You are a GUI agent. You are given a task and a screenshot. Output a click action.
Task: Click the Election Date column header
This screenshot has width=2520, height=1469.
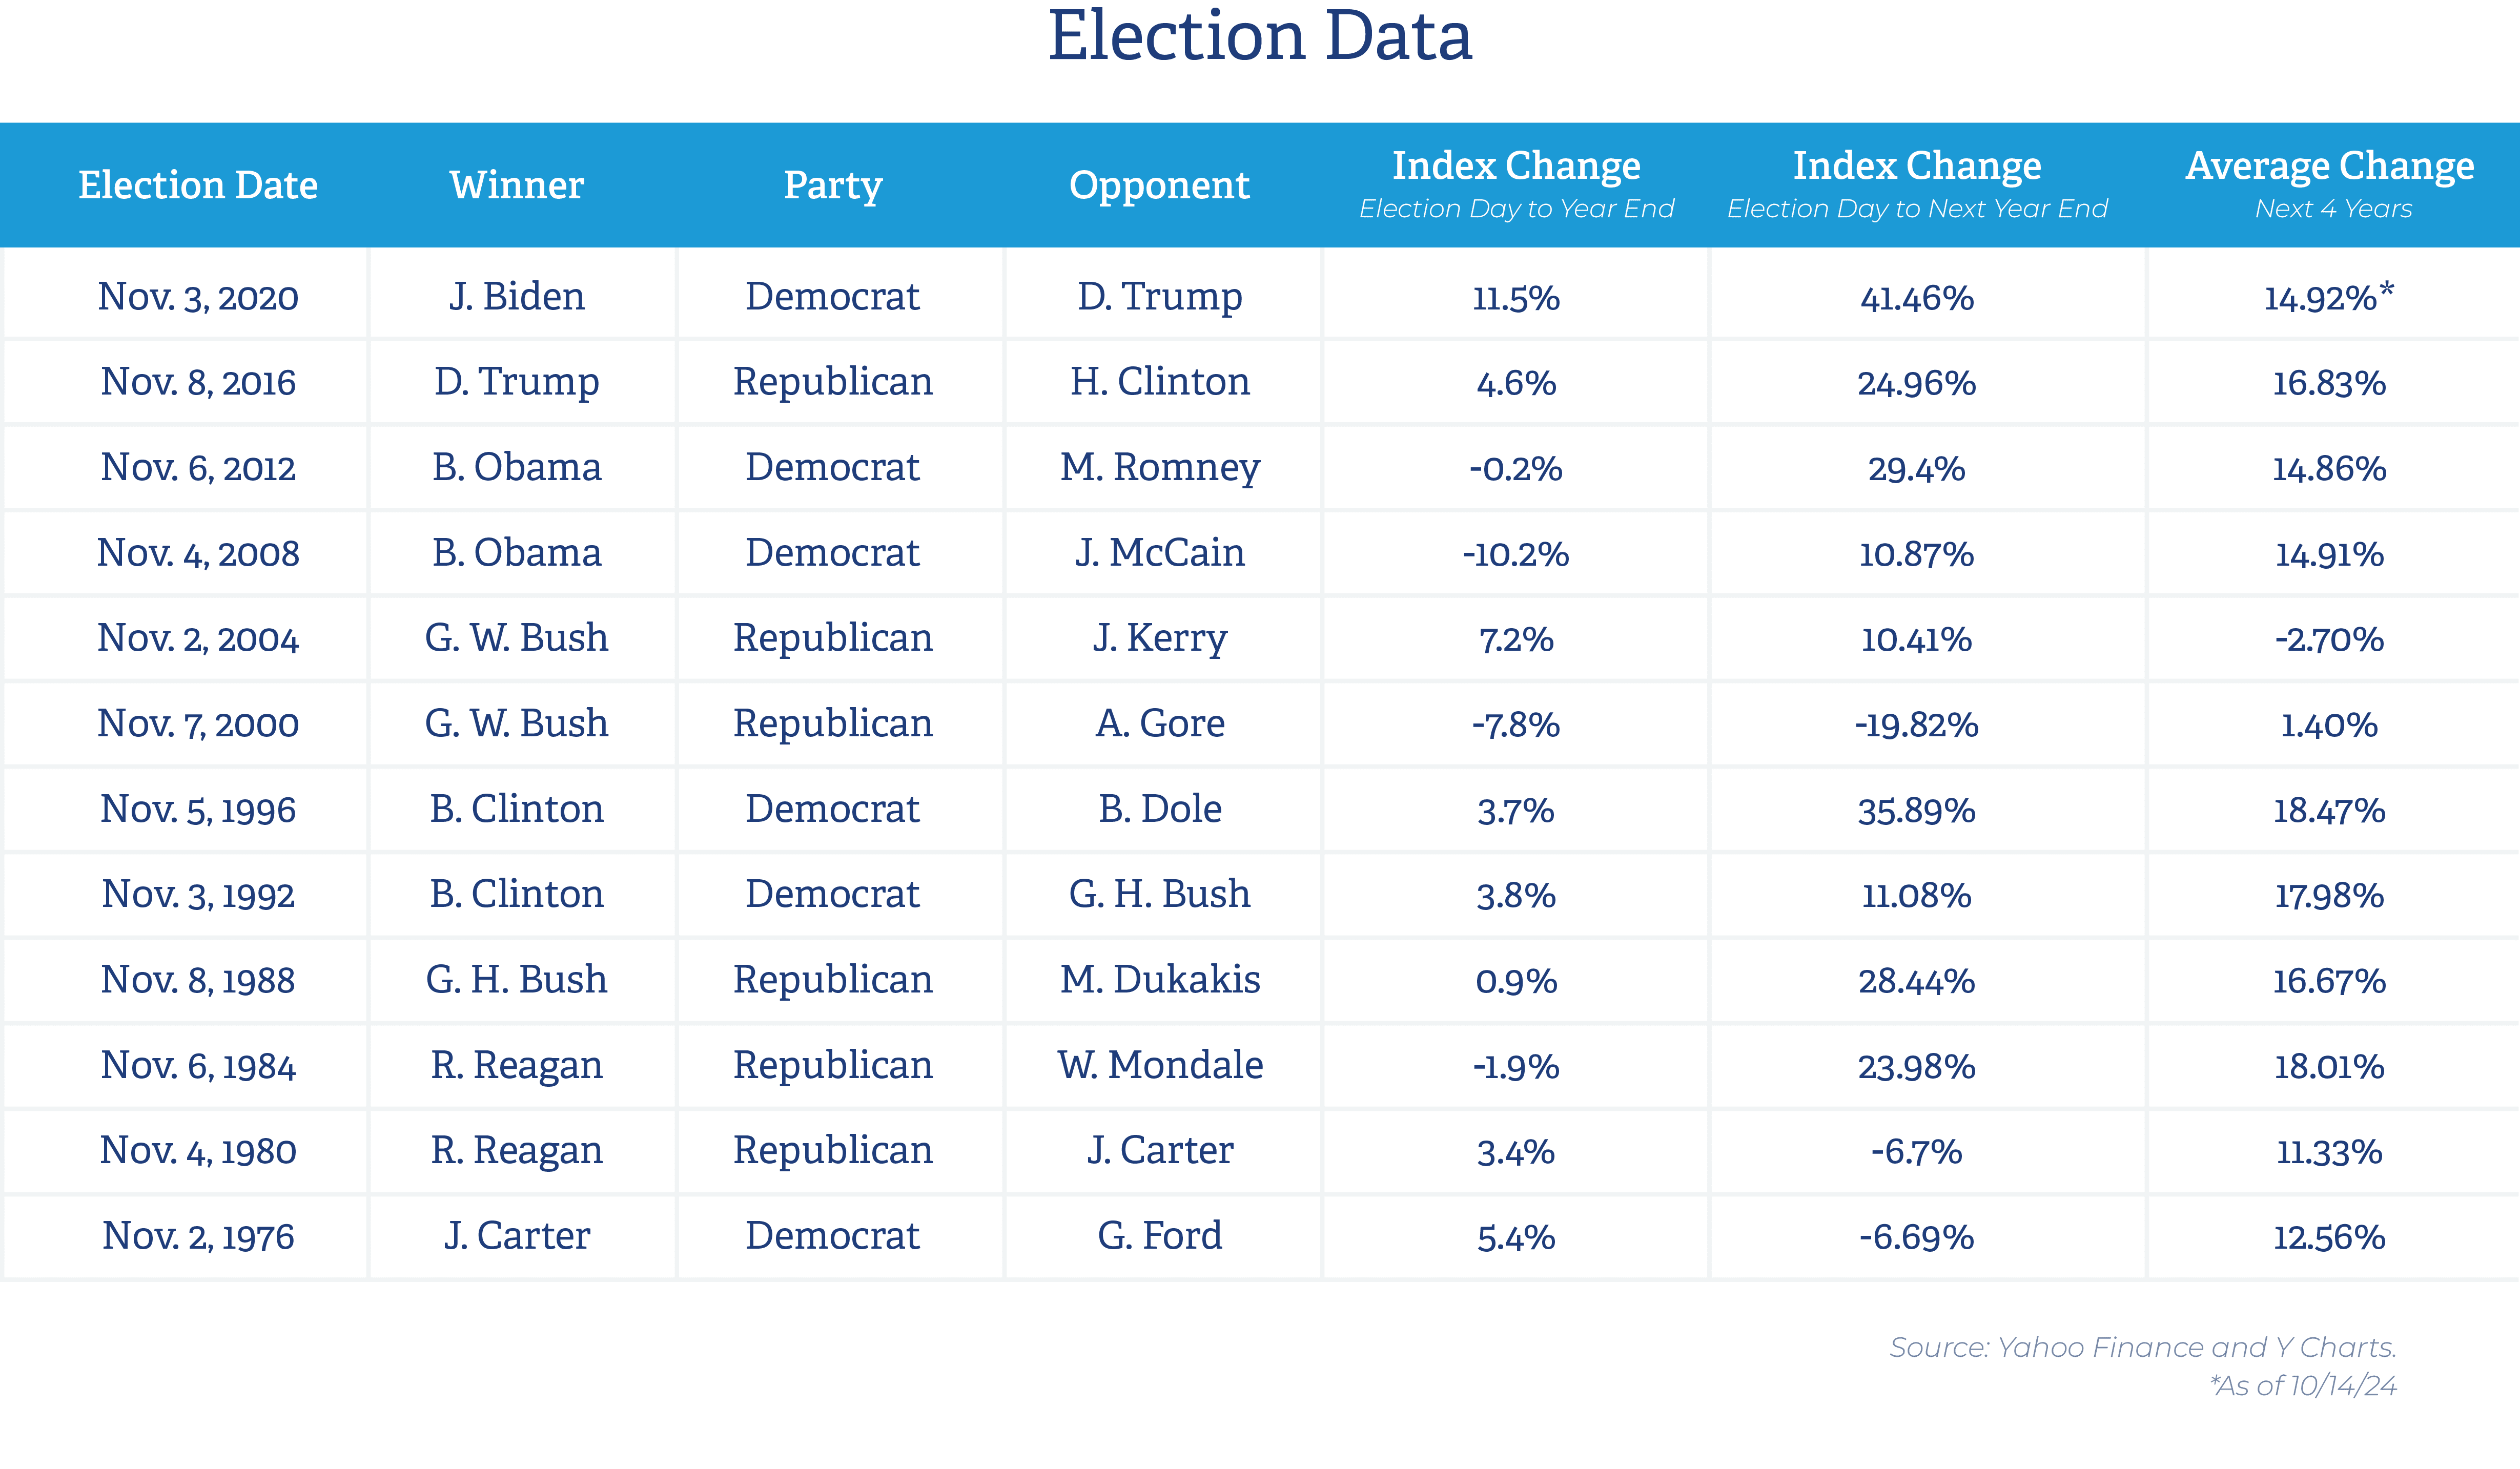tap(198, 185)
